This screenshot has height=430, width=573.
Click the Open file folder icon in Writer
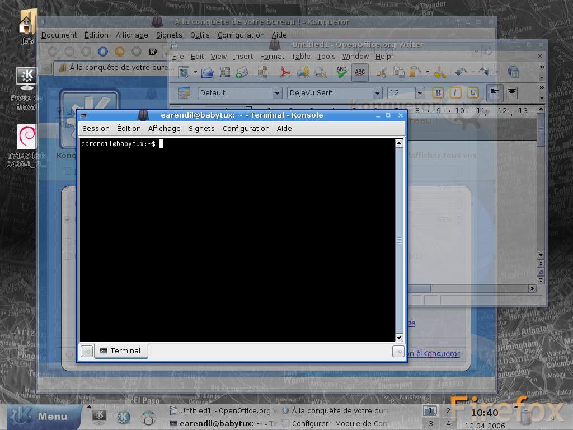click(x=207, y=72)
